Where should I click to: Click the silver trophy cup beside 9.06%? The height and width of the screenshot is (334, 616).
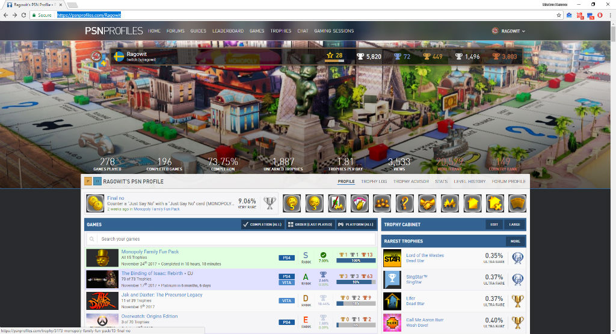pos(269,203)
